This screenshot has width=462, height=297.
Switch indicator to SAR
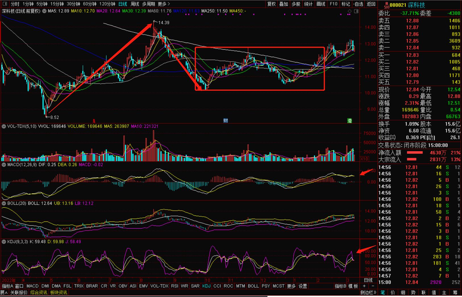pos(195,286)
